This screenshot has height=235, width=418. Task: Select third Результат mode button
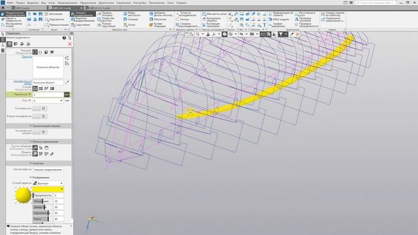coord(46,52)
